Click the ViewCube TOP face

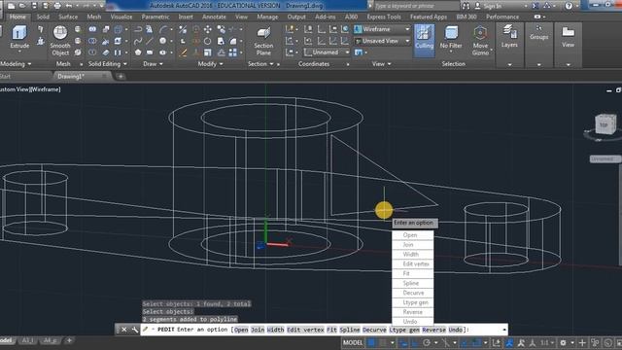click(604, 125)
